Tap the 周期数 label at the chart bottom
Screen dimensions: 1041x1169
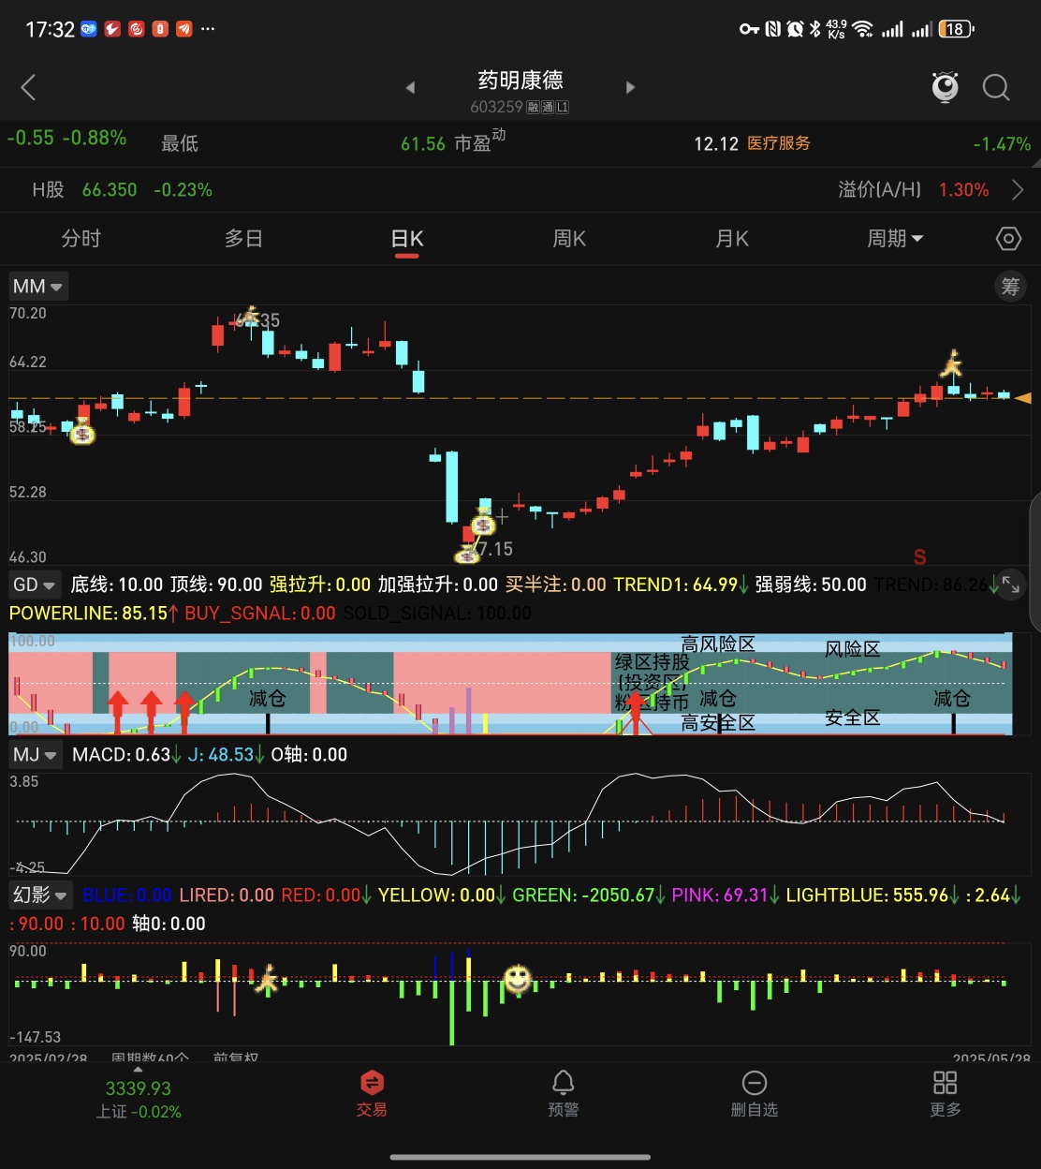(150, 1058)
